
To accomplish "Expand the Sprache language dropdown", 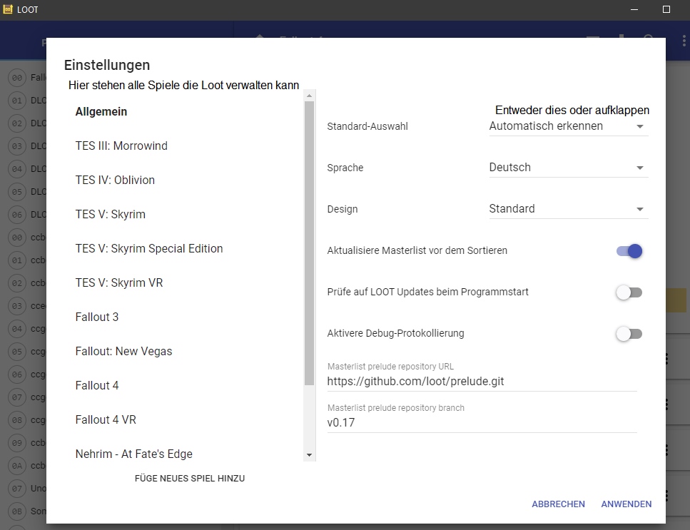I will 568,168.
